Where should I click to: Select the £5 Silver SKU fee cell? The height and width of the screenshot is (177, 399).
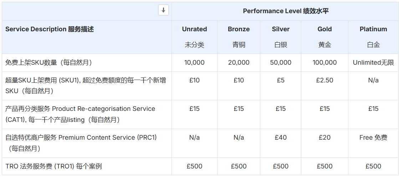pos(281,80)
